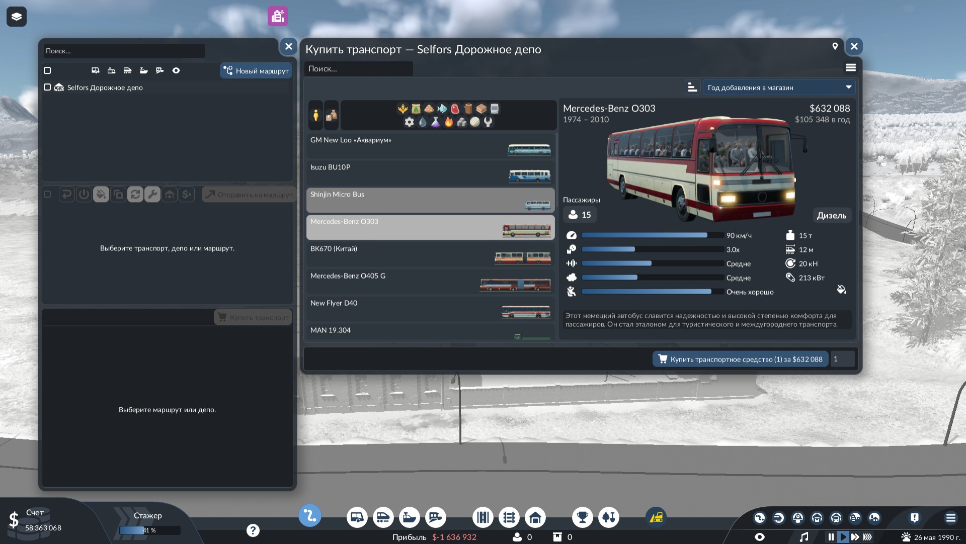Toggle the eye visibility filter in the line manager
This screenshot has height=544, width=966.
pyautogui.click(x=176, y=70)
